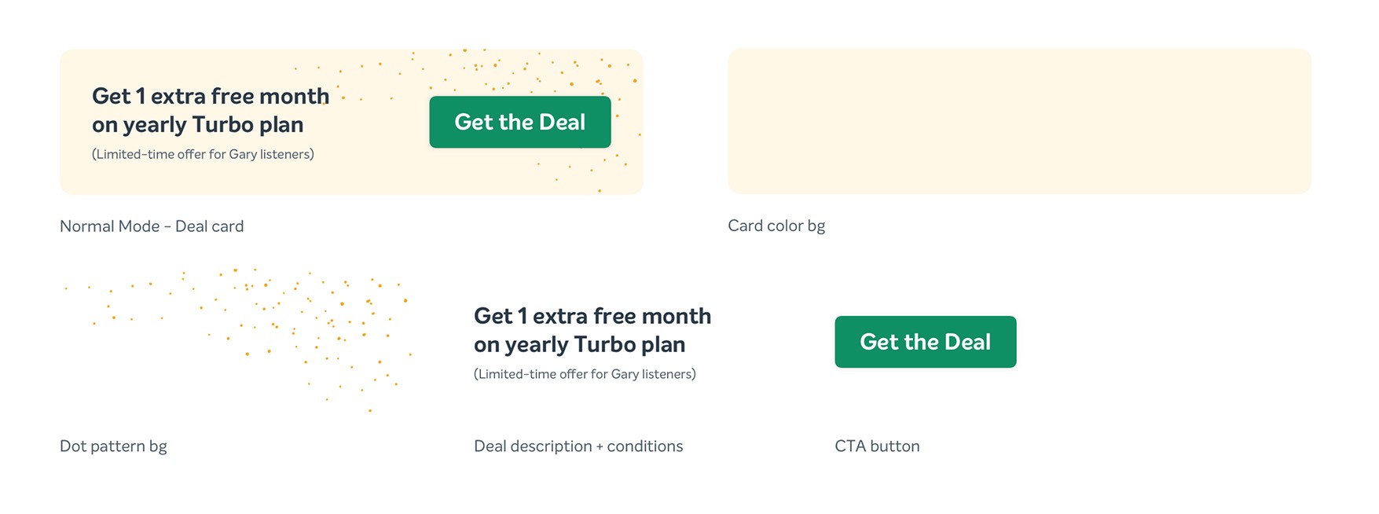This screenshot has height=514, width=1379.
Task: Click the standalone 'on yearly Turbo plan' text line
Action: [579, 344]
